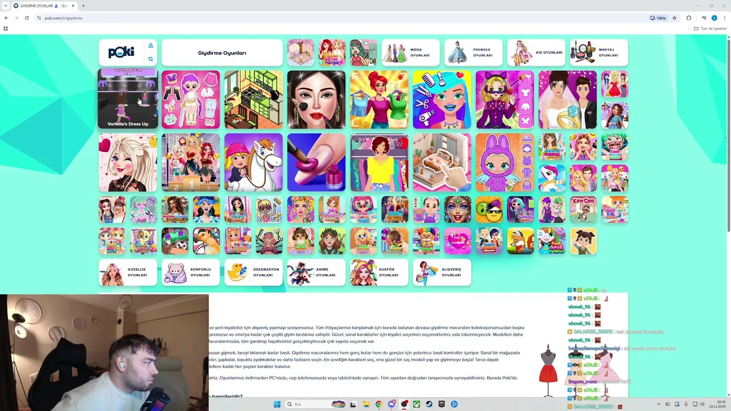Open Anime Oyunları category
Image resolution: width=731 pixels, height=411 pixels.
pos(316,272)
